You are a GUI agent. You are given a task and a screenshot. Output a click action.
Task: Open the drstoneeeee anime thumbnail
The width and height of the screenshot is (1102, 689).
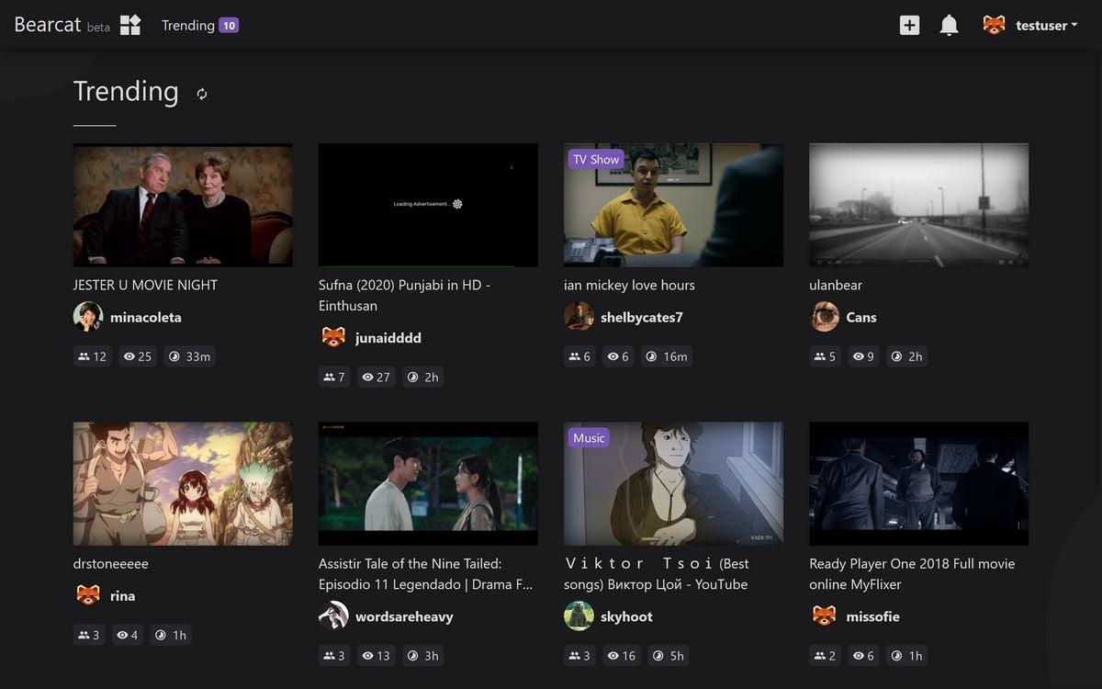(183, 484)
